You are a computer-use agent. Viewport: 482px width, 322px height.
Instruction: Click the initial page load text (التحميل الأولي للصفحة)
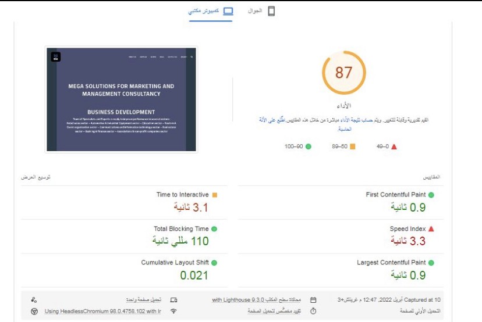(x=420, y=312)
